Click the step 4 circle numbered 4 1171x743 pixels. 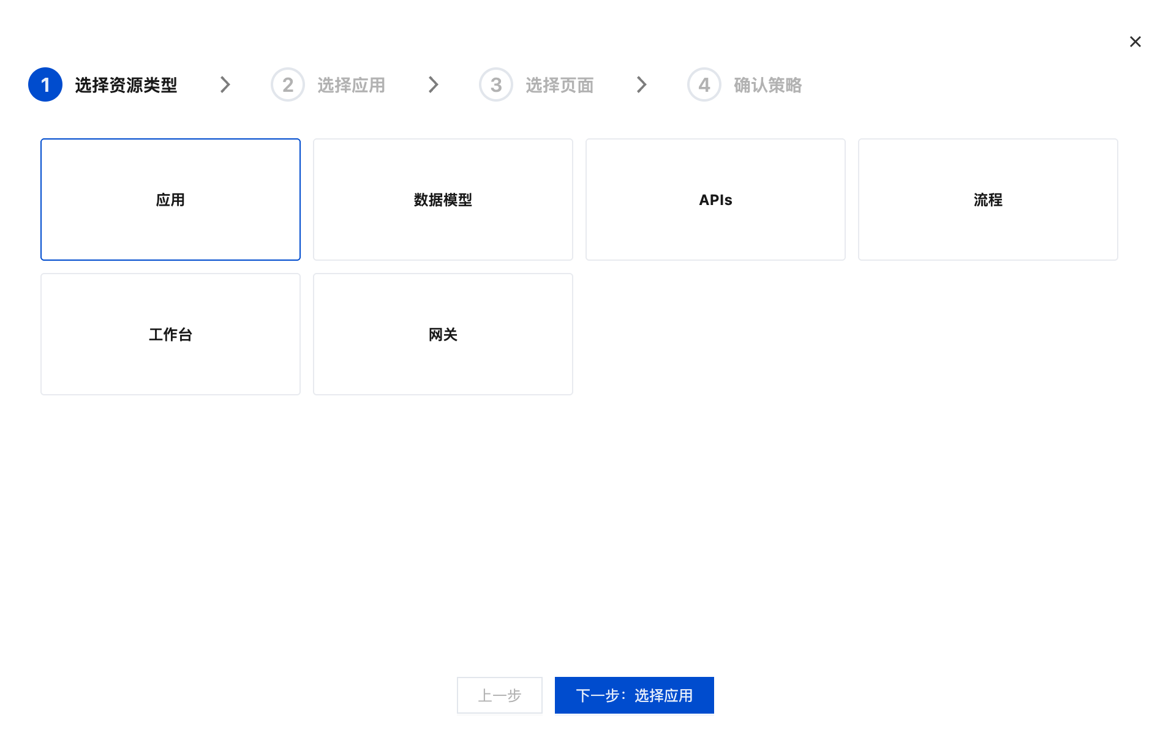click(x=704, y=84)
